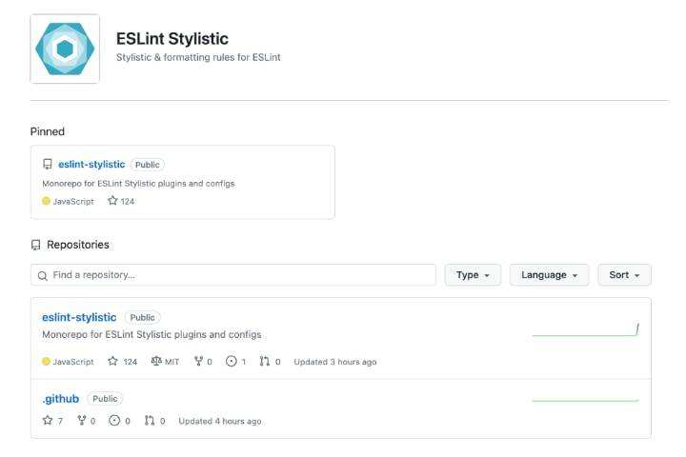View issues icon for .github repo
686x457 pixels.
[114, 421]
